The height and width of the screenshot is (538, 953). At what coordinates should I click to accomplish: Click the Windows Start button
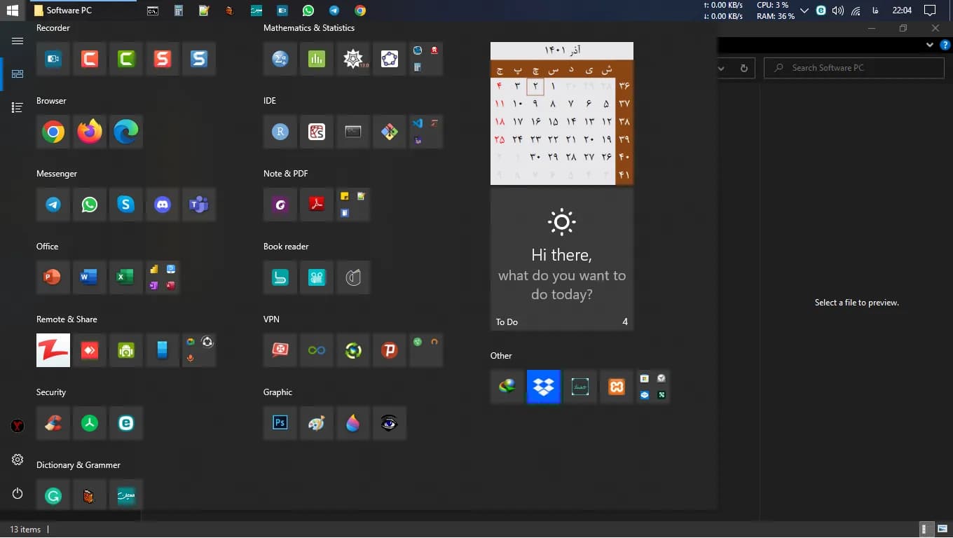tap(12, 11)
